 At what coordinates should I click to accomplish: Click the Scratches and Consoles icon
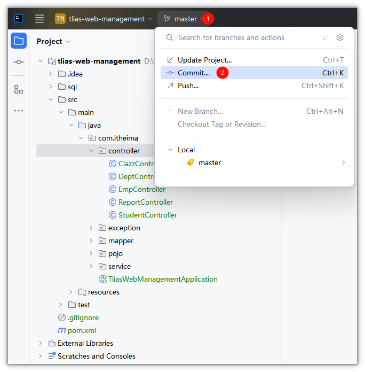pos(52,355)
